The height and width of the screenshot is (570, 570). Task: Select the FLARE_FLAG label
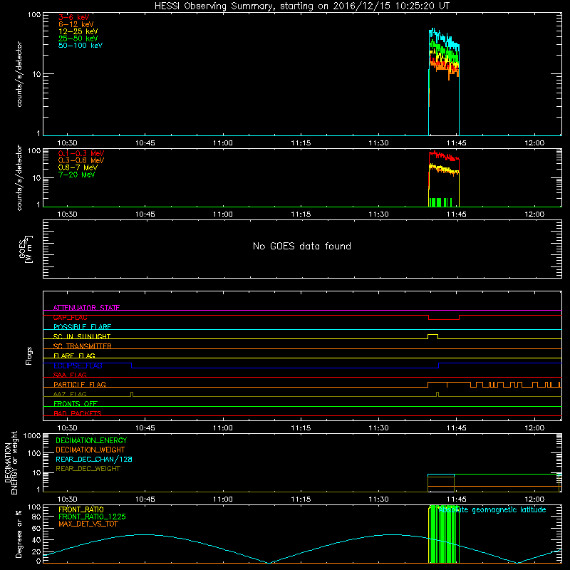(74, 356)
